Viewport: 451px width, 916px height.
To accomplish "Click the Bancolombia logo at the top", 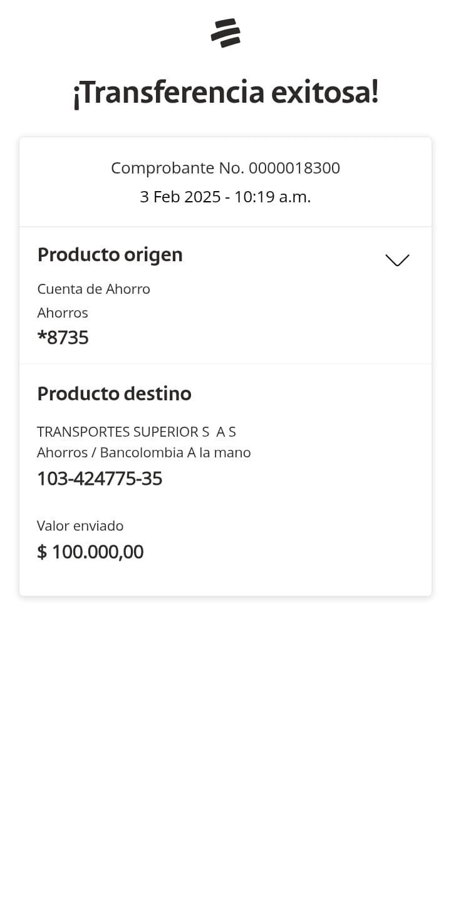I will [225, 33].
